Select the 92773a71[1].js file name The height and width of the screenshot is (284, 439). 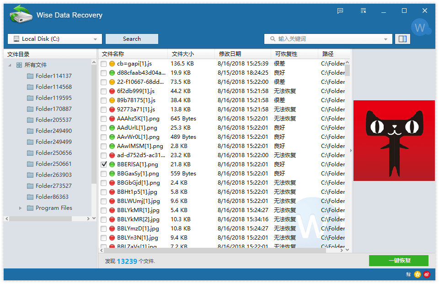tap(136, 109)
